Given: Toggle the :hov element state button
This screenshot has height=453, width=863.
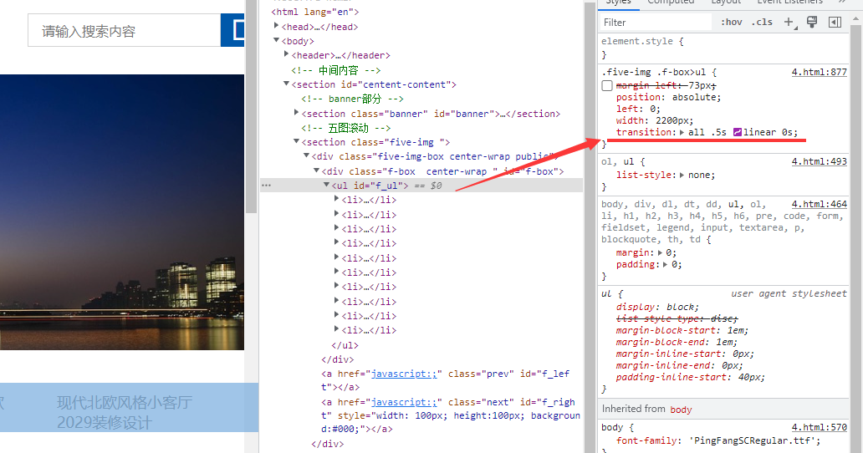Looking at the screenshot, I should click(732, 23).
